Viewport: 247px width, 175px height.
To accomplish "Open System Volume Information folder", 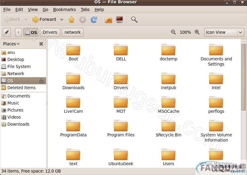I will [x=216, y=131].
